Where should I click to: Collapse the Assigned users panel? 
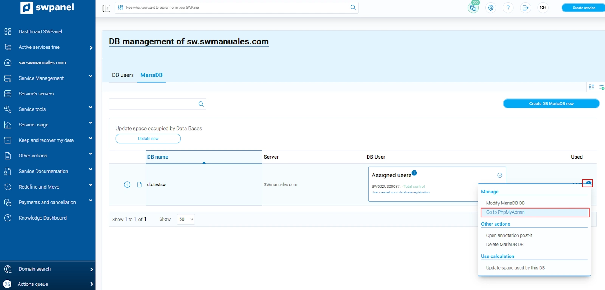(500, 175)
